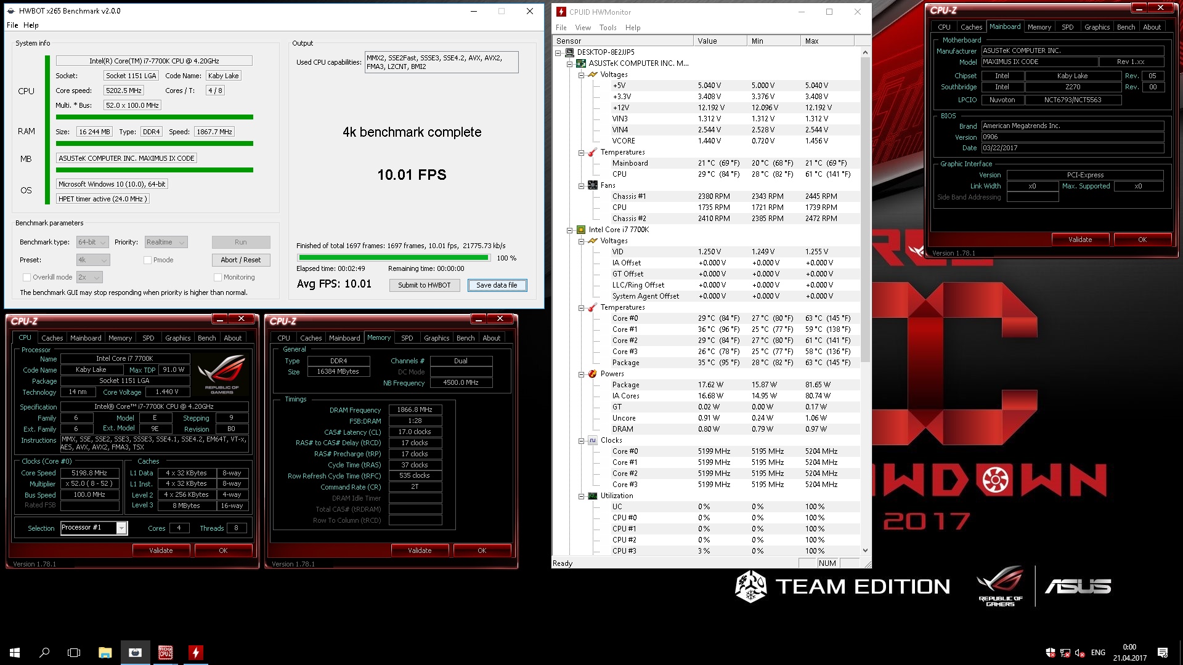The image size is (1183, 665).
Task: Toggle the Pmode checkbox
Action: click(x=147, y=260)
